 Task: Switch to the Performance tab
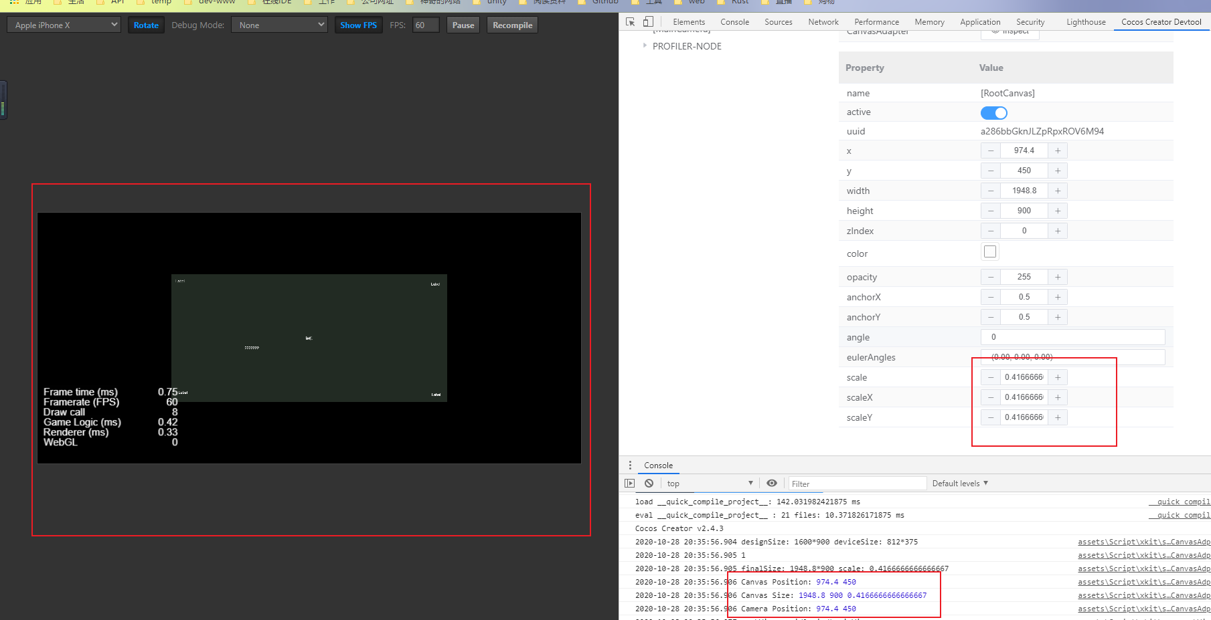(x=877, y=22)
